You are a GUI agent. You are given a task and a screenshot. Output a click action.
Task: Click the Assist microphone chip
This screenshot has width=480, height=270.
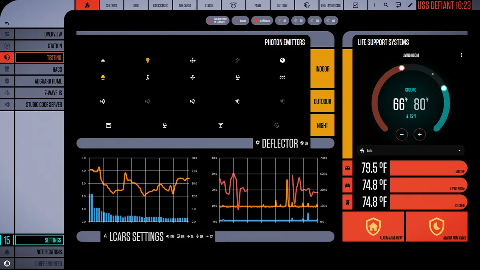[x=240, y=20]
